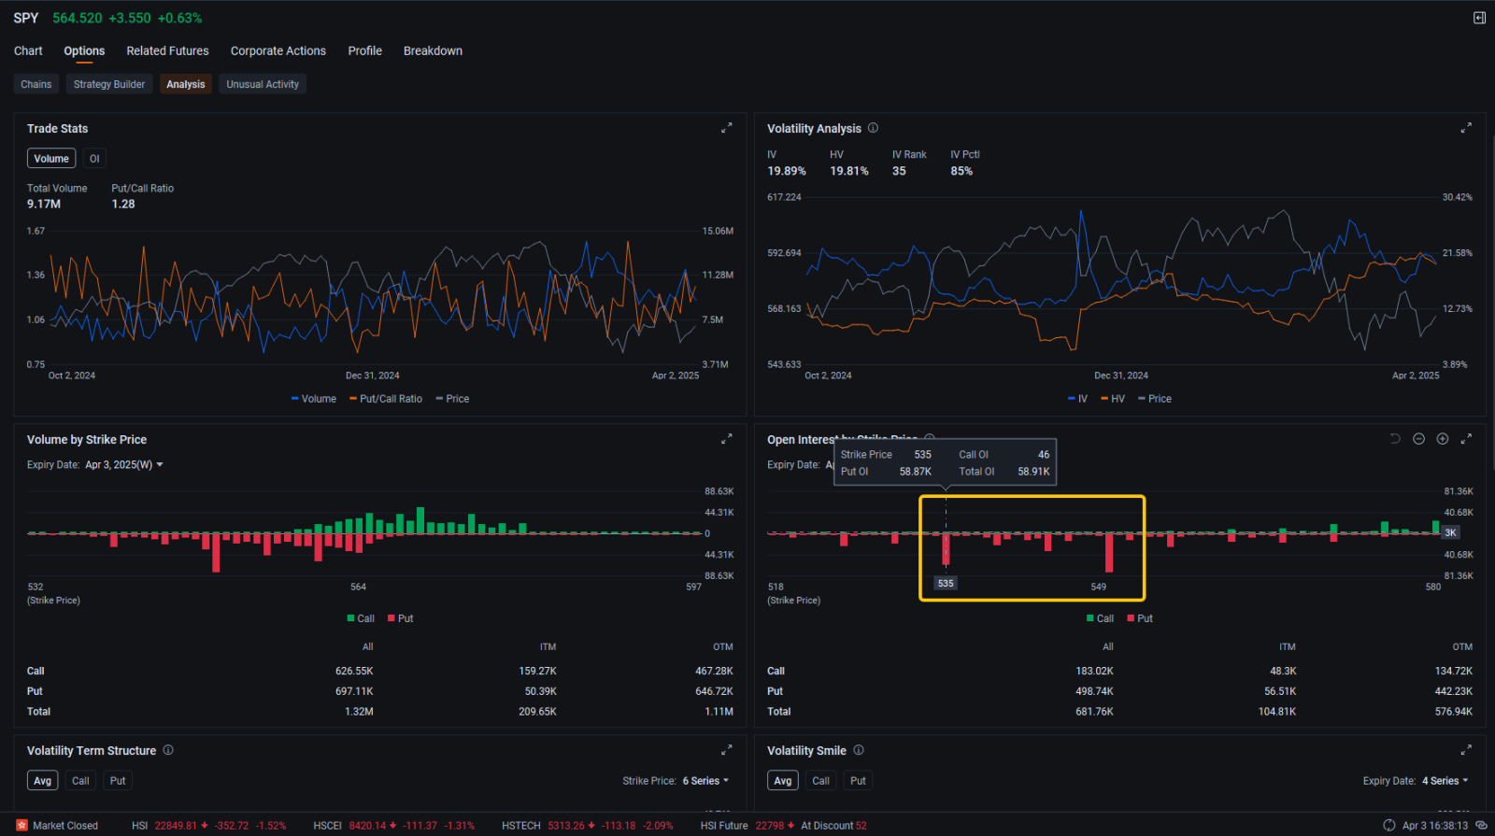The image size is (1495, 836).
Task: Click the put bar at strike 535
Action: pyautogui.click(x=946, y=548)
